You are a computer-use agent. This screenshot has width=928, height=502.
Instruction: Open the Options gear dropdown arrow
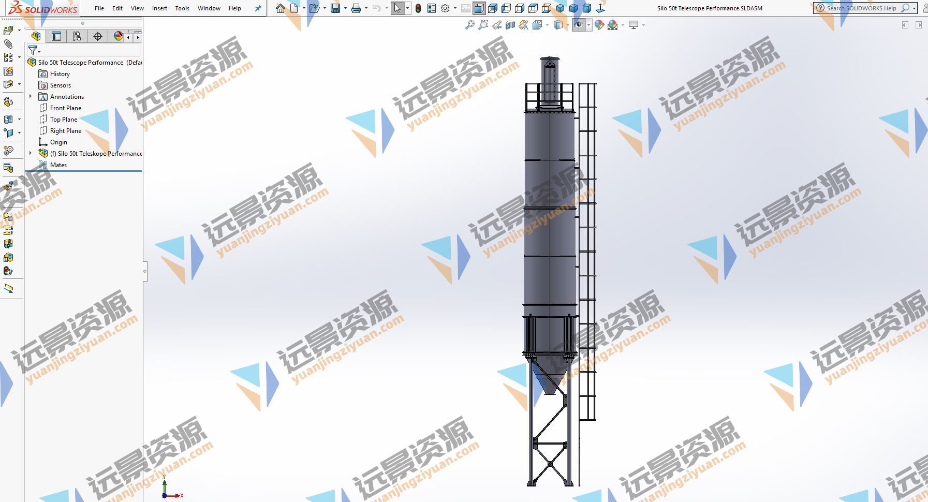[x=455, y=8]
